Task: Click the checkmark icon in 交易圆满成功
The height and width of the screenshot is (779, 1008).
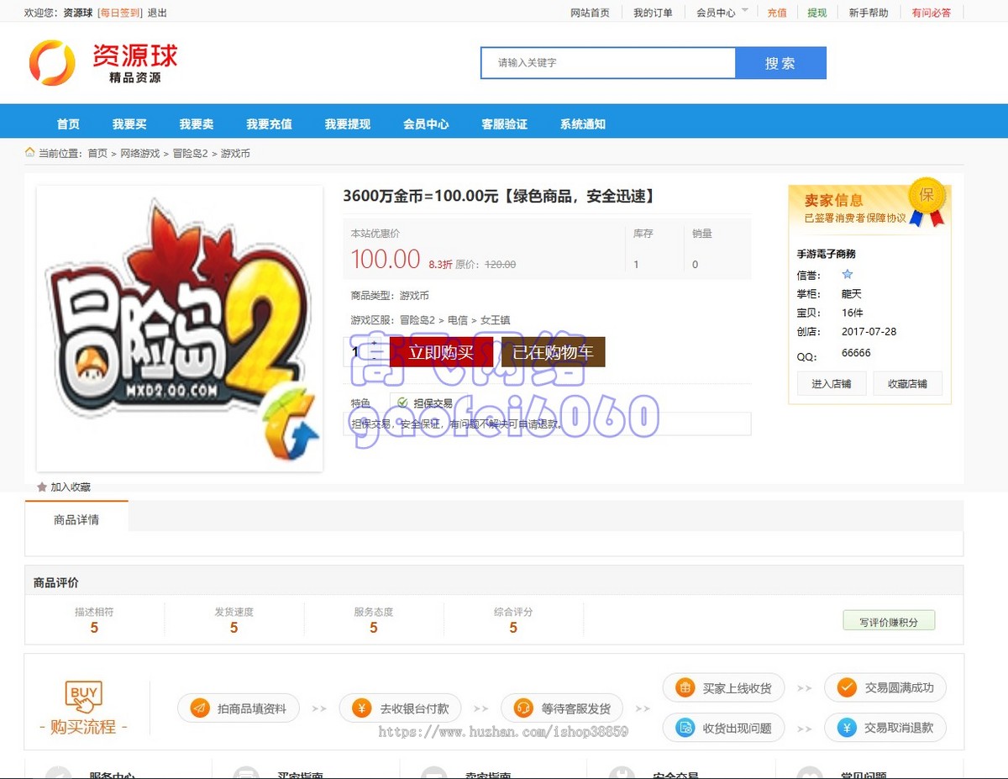Action: [847, 687]
